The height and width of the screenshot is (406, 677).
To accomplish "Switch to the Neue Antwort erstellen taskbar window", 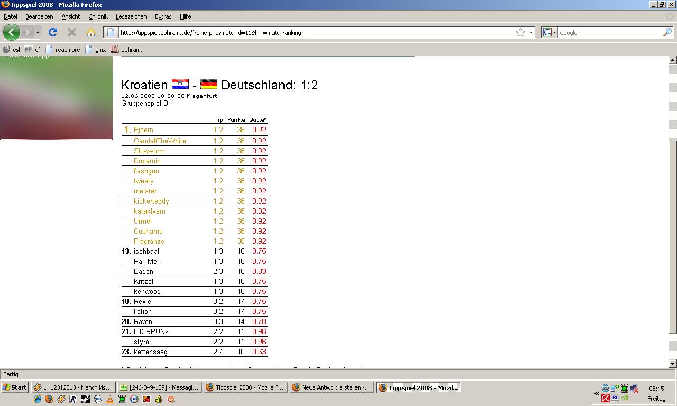I will (332, 387).
